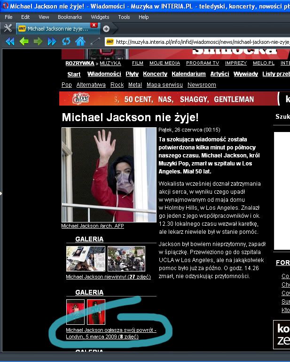Image resolution: width=290 pixels, height=362 pixels.
Task: Open first thumbnail of niewinny gallery
Action: click(86, 259)
